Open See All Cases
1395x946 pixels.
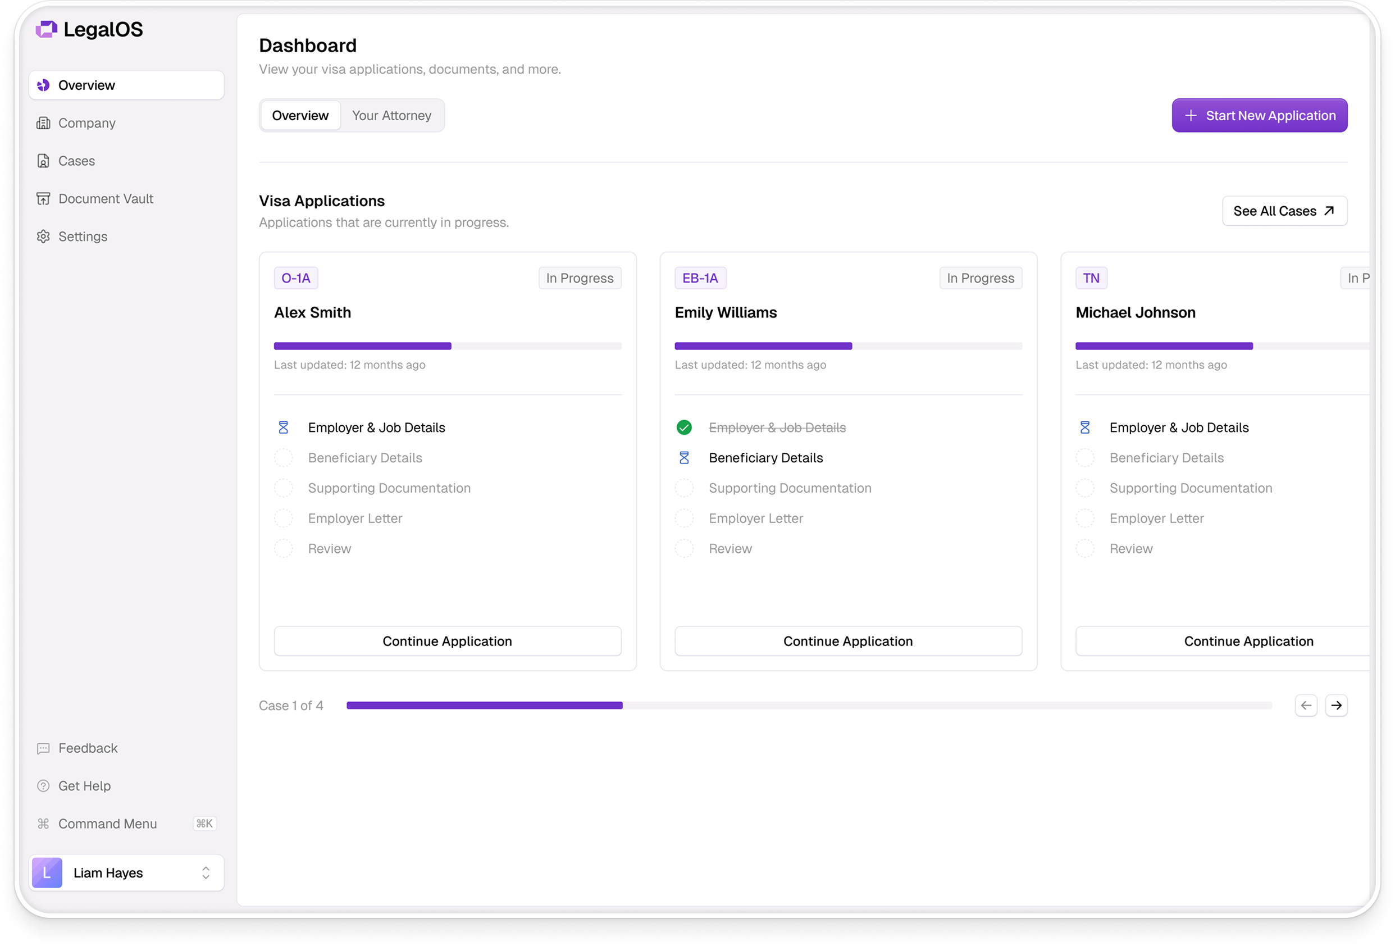click(x=1284, y=211)
